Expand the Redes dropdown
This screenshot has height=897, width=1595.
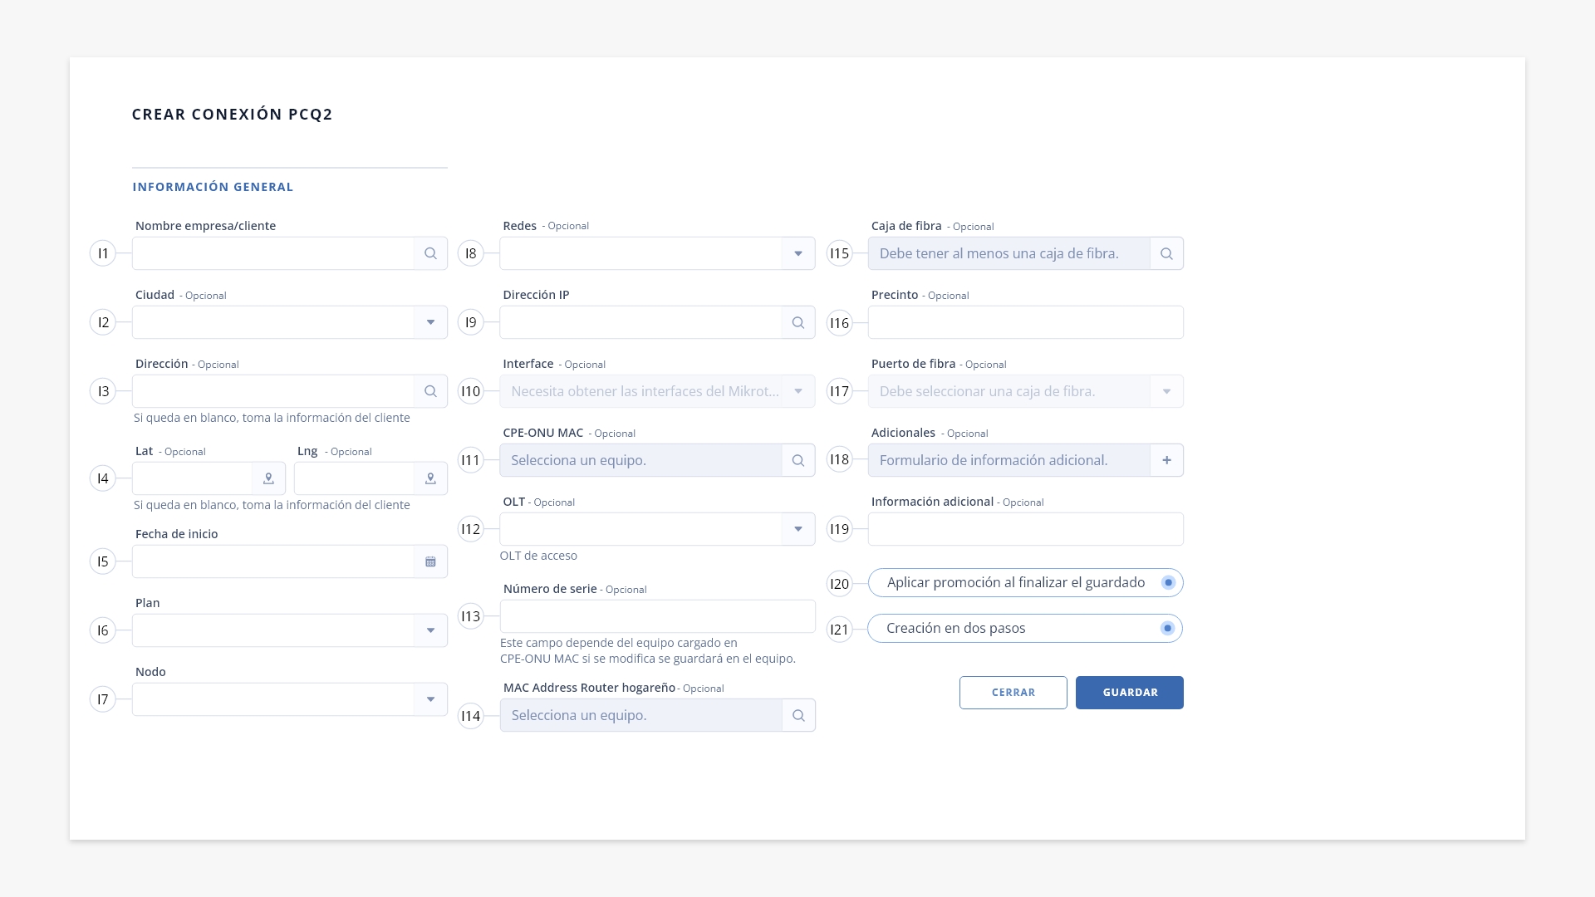click(x=798, y=253)
